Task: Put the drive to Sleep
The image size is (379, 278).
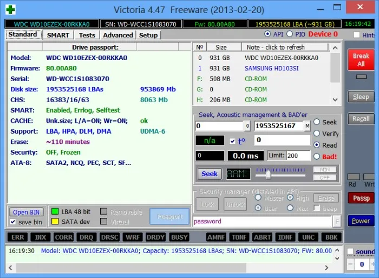Action: coord(361,97)
